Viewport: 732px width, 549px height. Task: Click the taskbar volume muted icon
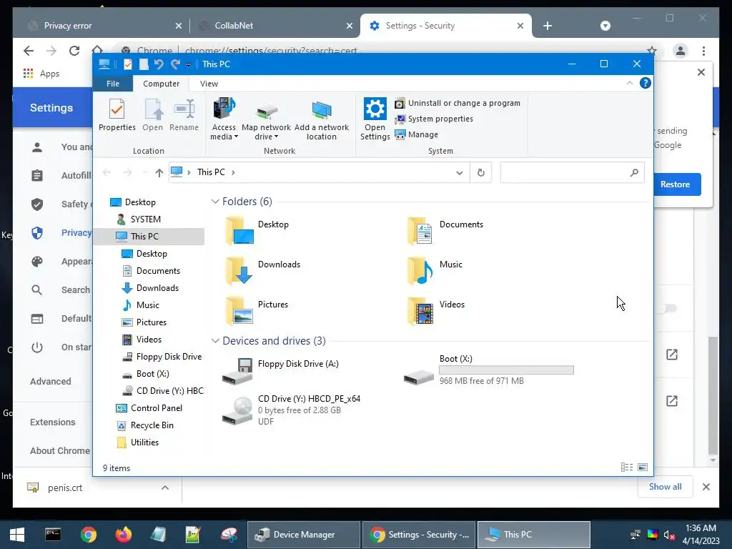[x=668, y=535]
